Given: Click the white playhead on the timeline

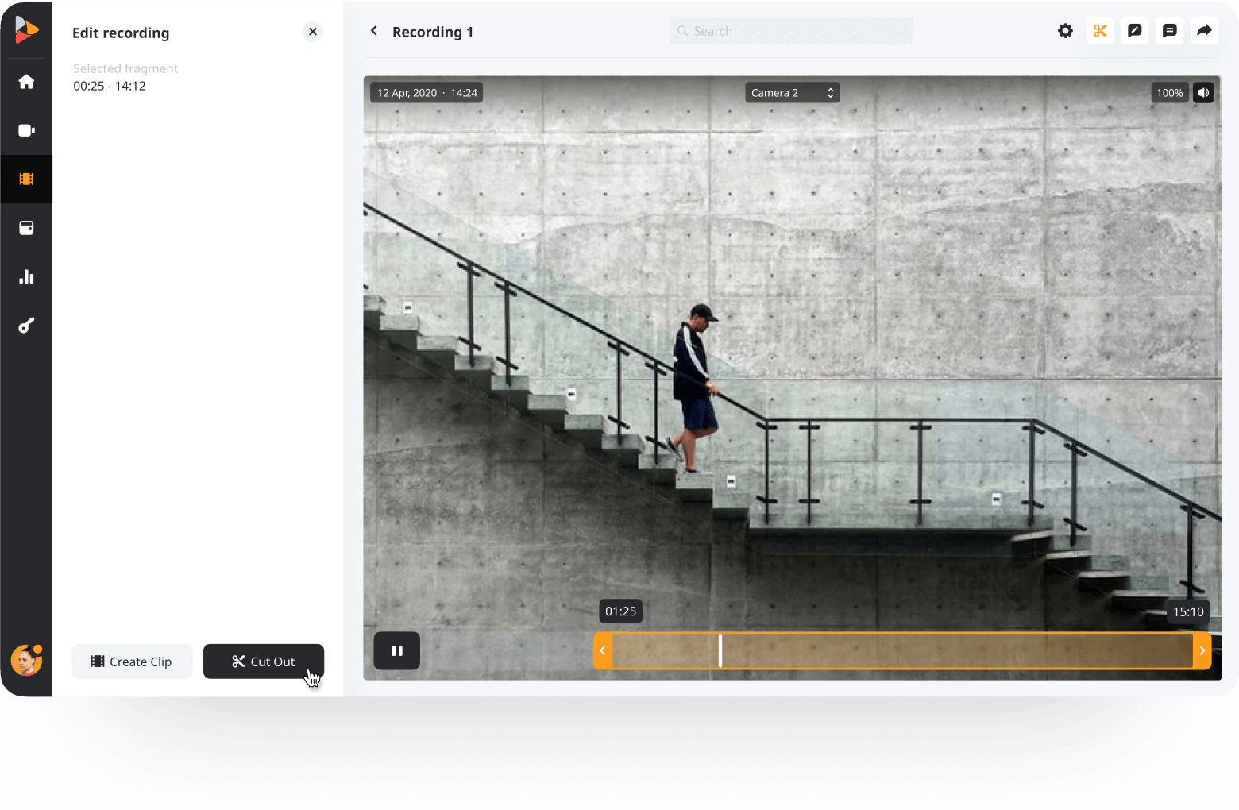Looking at the screenshot, I should 720,651.
